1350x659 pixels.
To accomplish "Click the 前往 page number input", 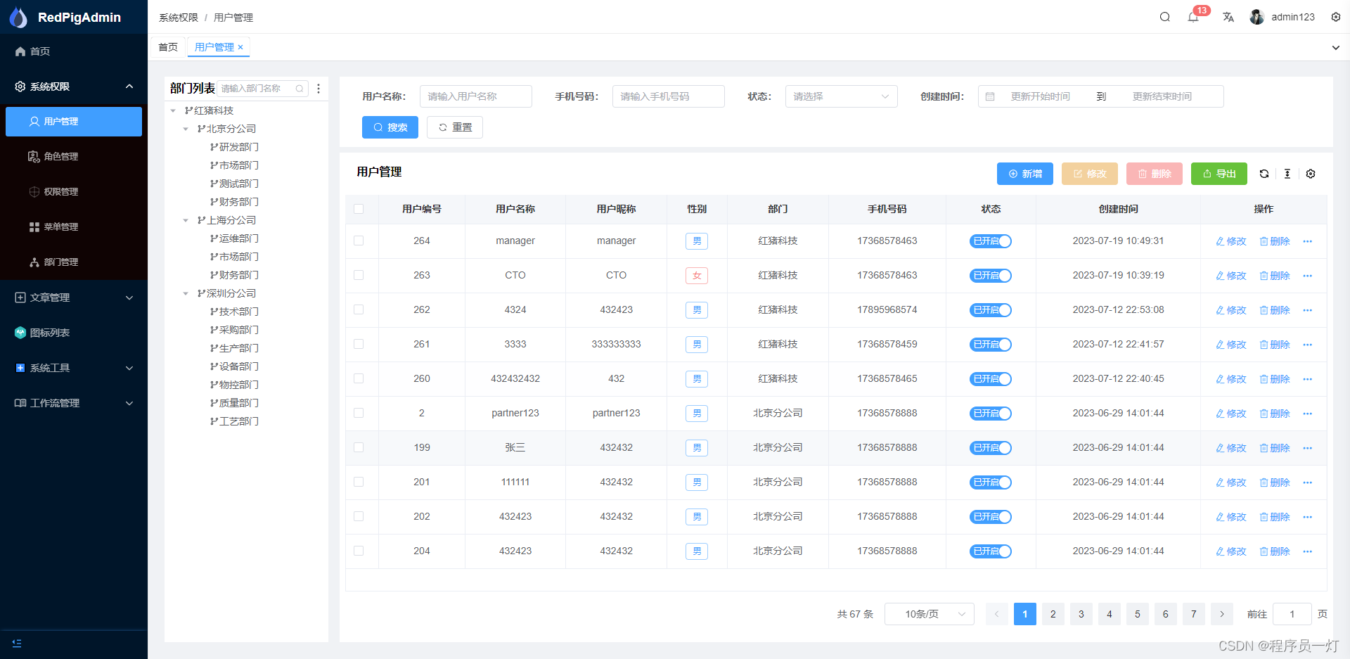I will pos(1292,614).
